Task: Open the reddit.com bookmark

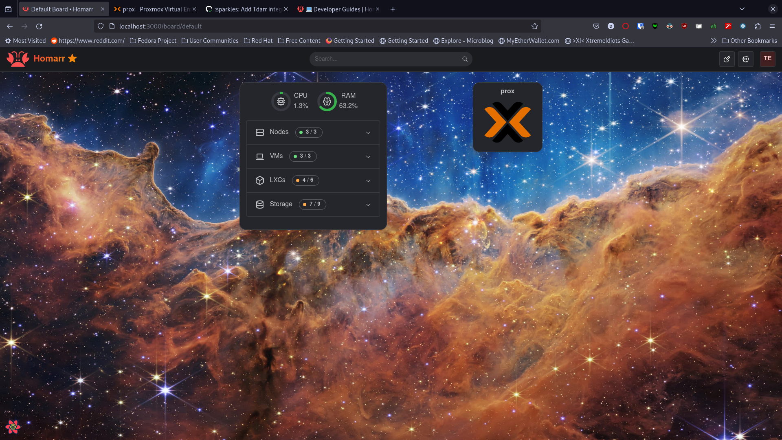Action: pyautogui.click(x=88, y=41)
